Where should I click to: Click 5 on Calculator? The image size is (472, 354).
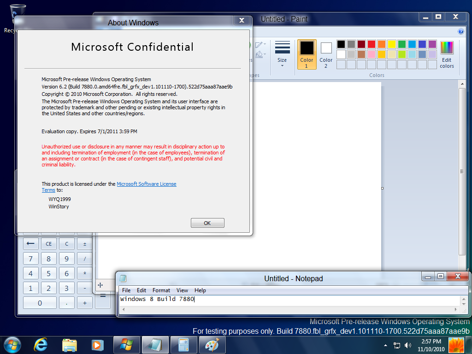coord(49,273)
